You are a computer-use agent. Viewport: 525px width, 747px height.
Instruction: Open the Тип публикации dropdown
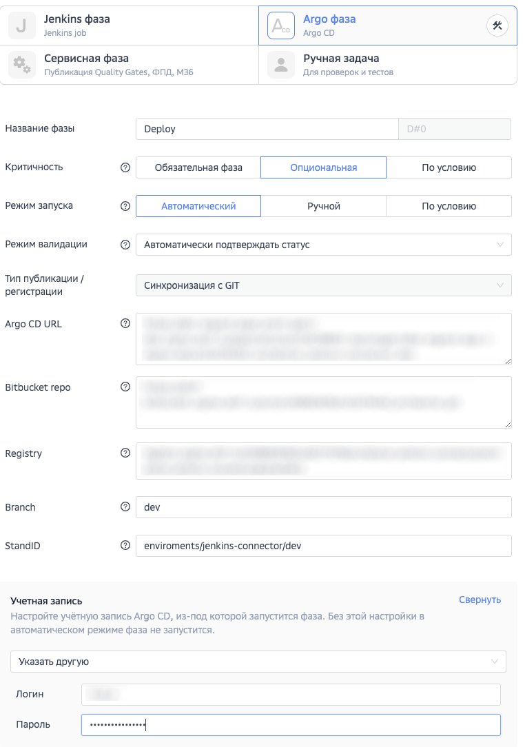click(324, 285)
